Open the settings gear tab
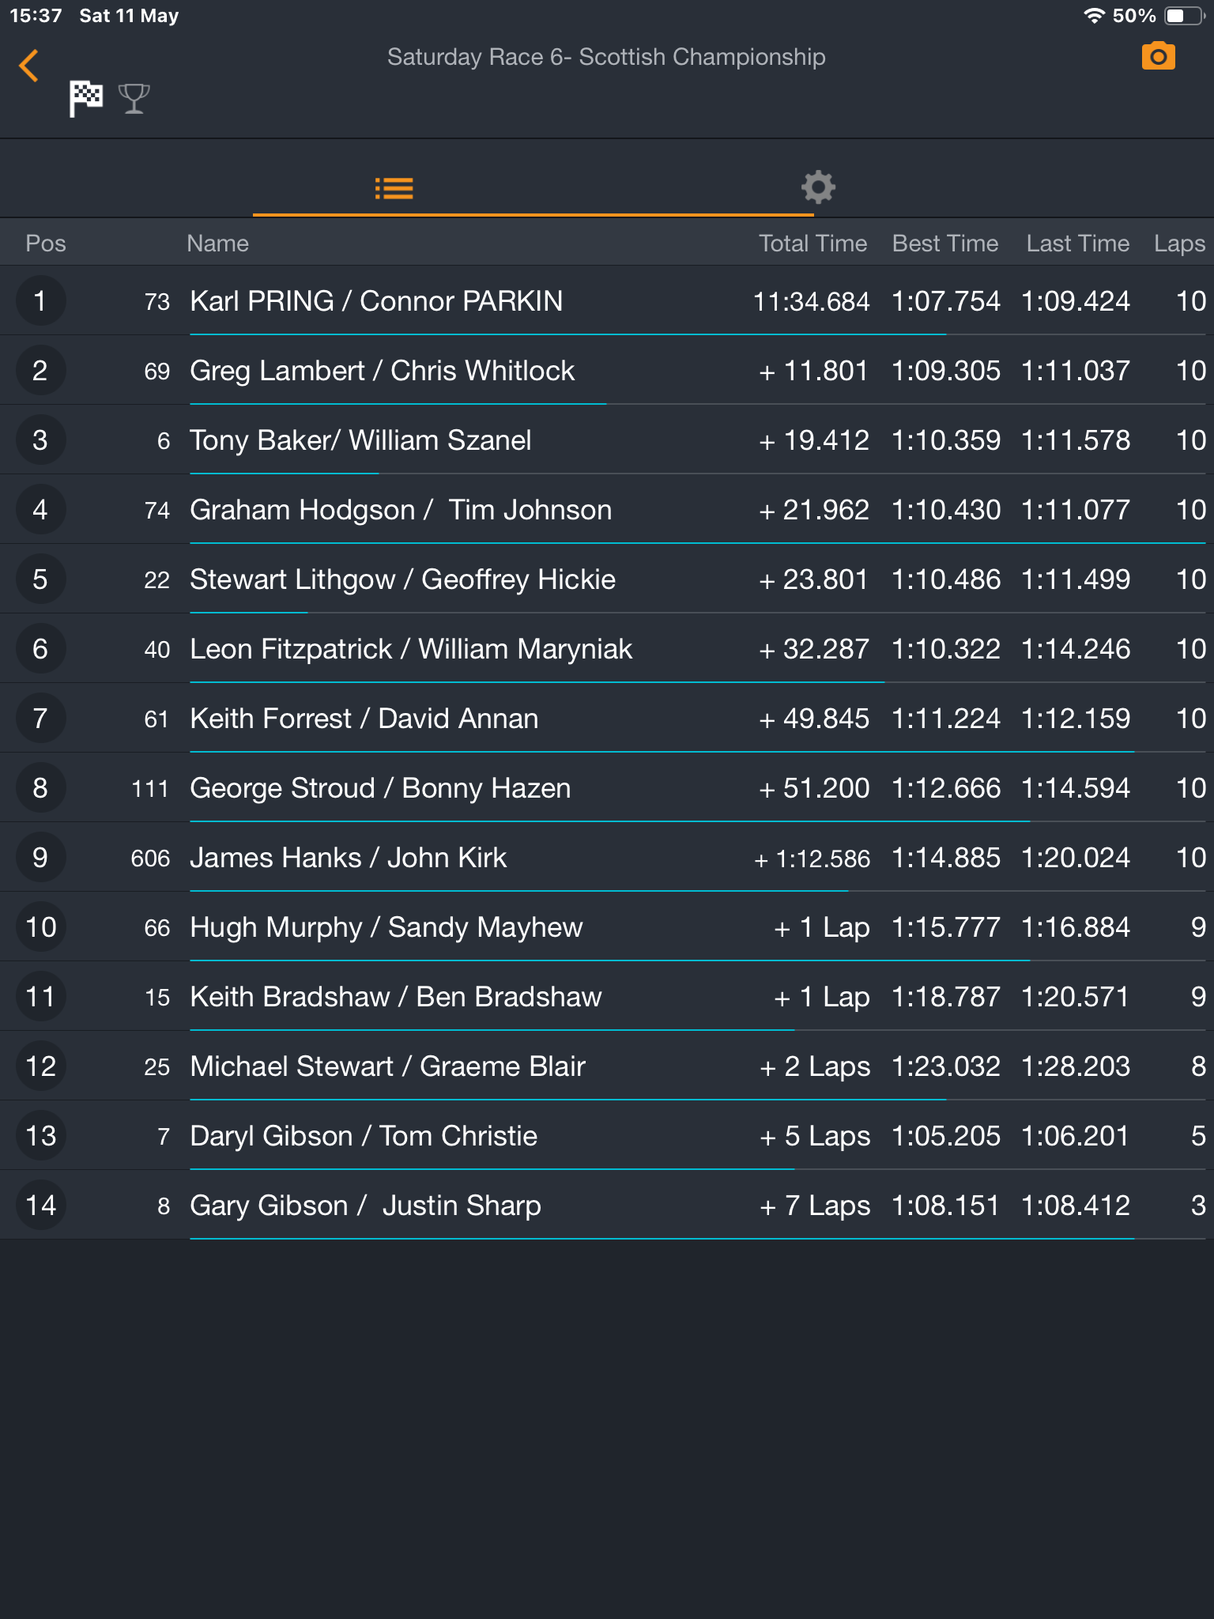The width and height of the screenshot is (1214, 1619). [x=818, y=187]
